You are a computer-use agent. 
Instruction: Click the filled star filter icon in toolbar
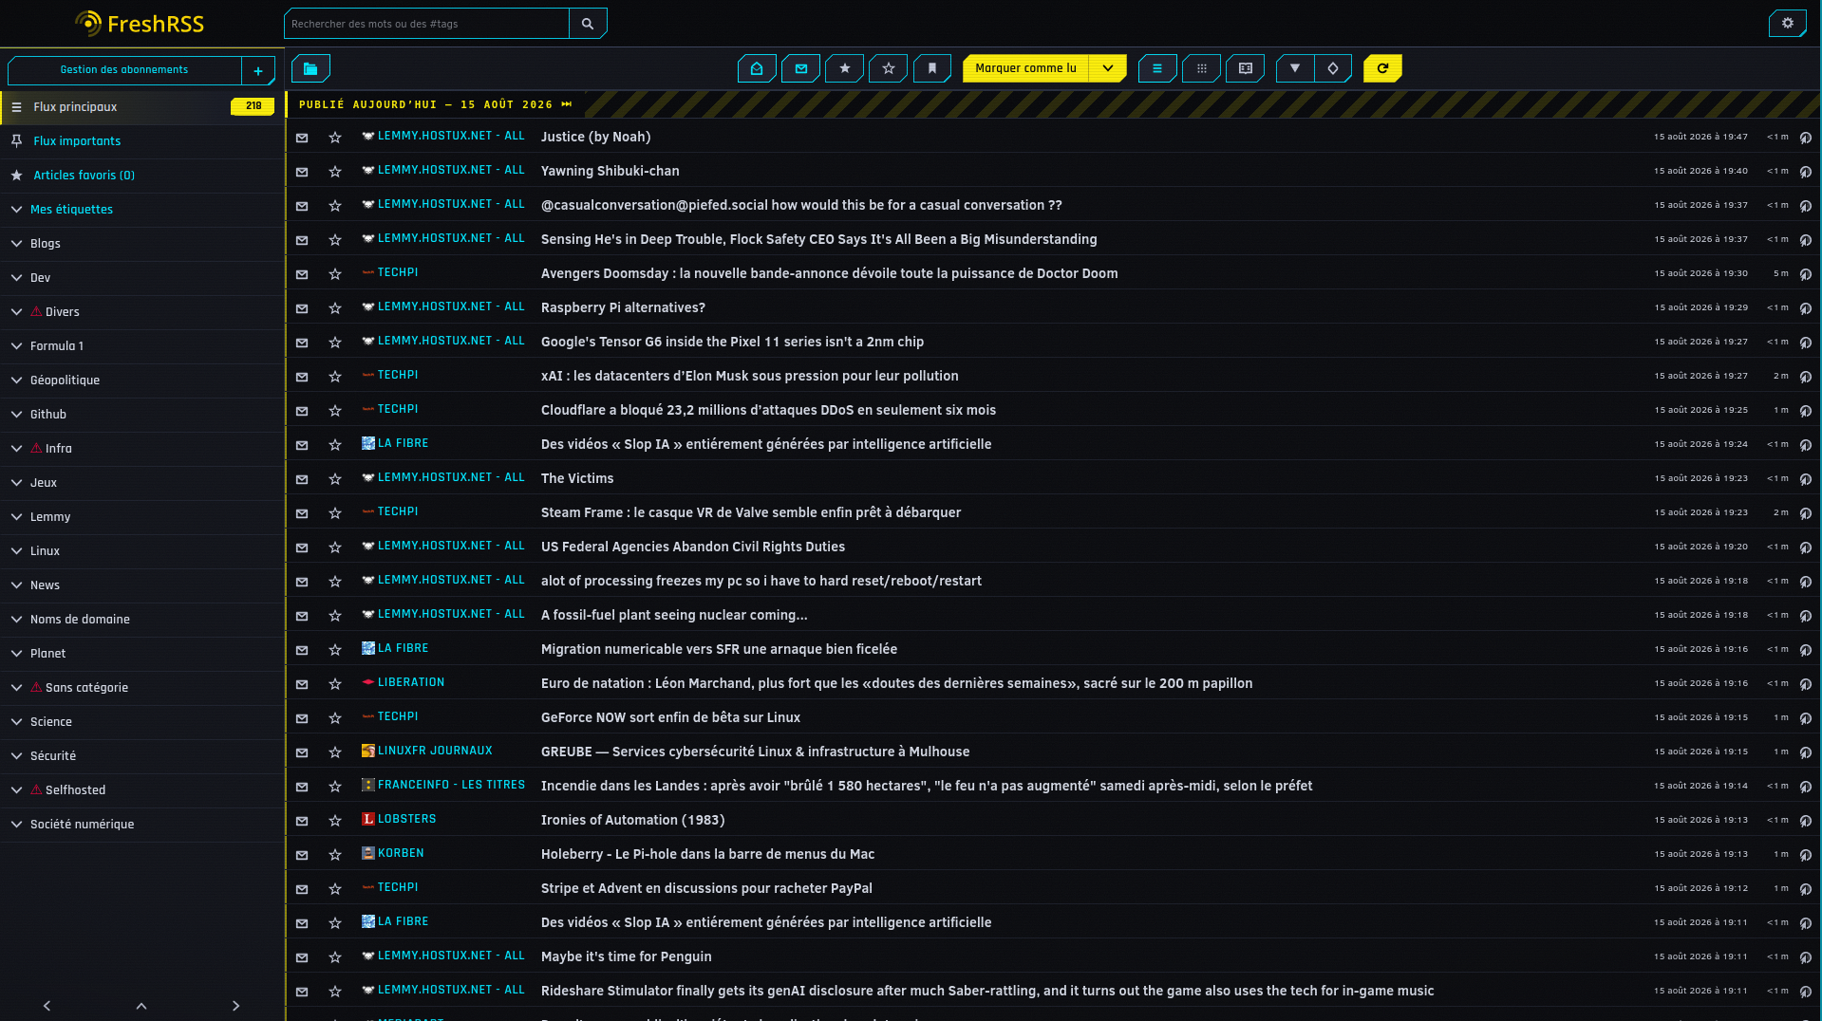tap(844, 68)
